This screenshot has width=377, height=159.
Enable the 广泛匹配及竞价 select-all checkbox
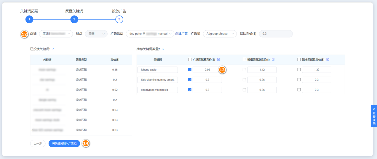190,60
